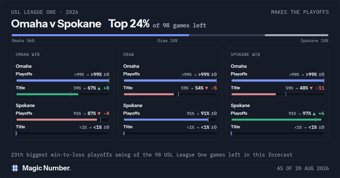Click the AS OF 20 AUG 2026 date text
The width and height of the screenshot is (340, 178).
[303, 168]
